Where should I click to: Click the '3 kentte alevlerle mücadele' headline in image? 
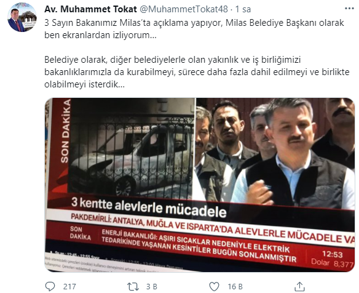tap(149, 207)
